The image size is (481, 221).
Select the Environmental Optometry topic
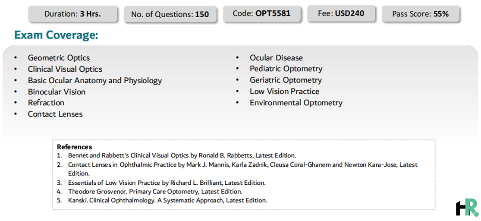tap(296, 103)
